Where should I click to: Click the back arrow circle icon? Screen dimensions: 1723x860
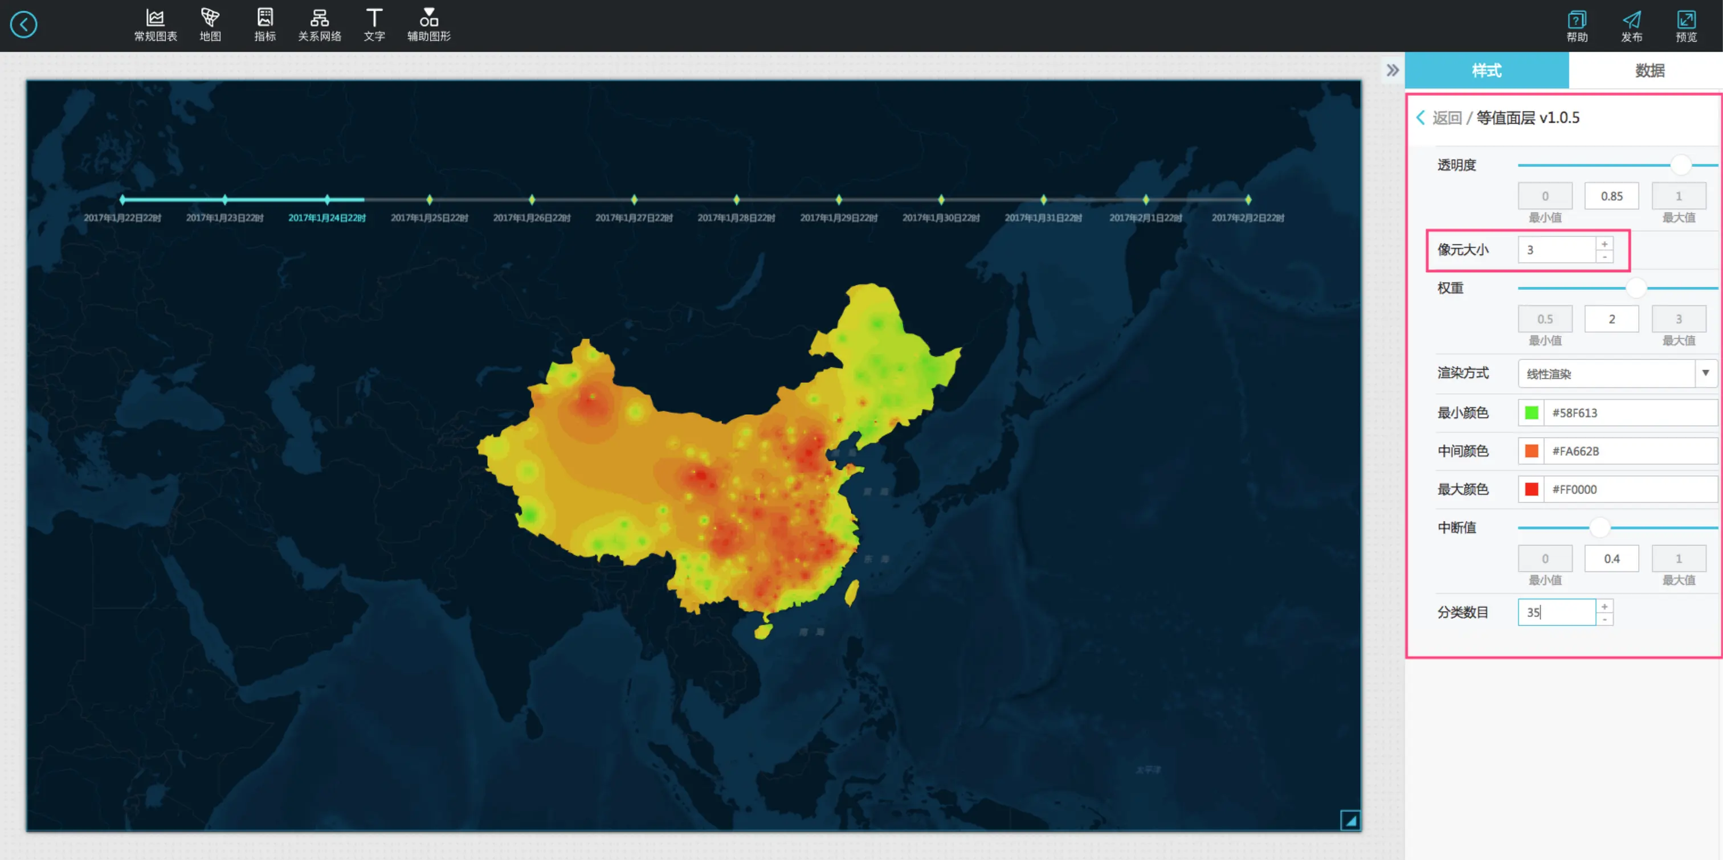pyautogui.click(x=23, y=24)
